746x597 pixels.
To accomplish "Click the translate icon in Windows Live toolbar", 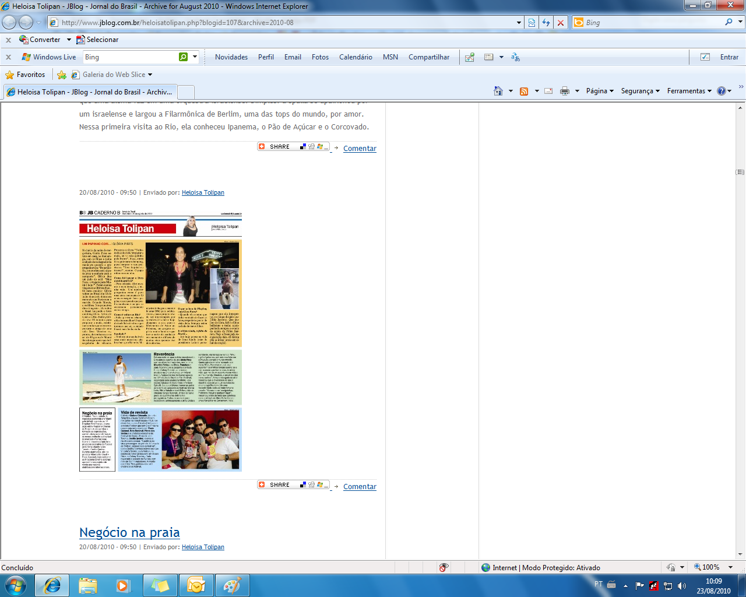I will pyautogui.click(x=515, y=57).
